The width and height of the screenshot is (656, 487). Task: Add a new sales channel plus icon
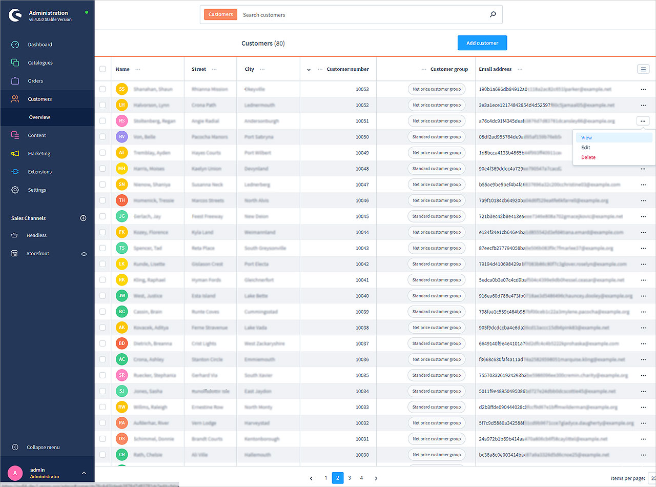(84, 218)
